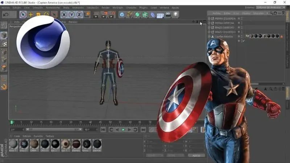290x163 pixels.
Task: Expand the PIERNA DERECHA tree item
Action: tap(209, 23)
